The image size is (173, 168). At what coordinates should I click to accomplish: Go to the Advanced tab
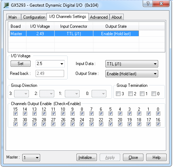click(99, 17)
